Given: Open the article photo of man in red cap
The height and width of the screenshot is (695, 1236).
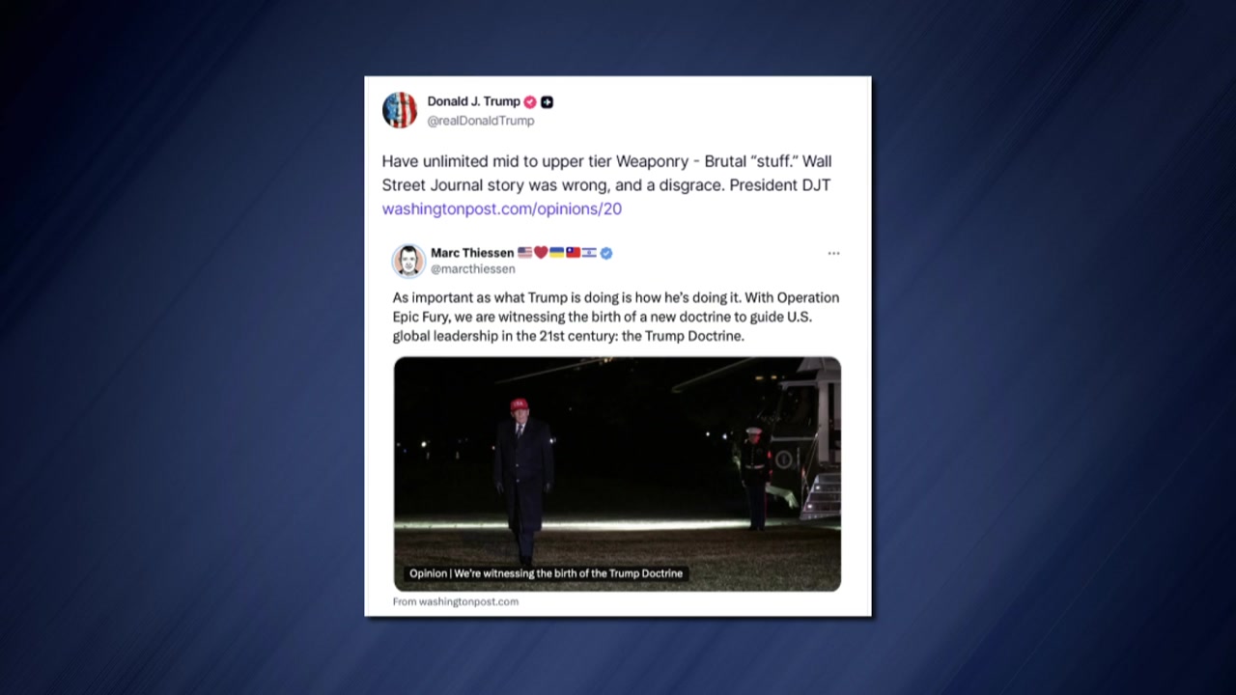Looking at the screenshot, I should click(617, 474).
